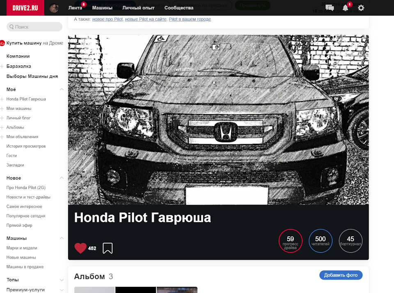Open notifications bell icon

click(346, 8)
